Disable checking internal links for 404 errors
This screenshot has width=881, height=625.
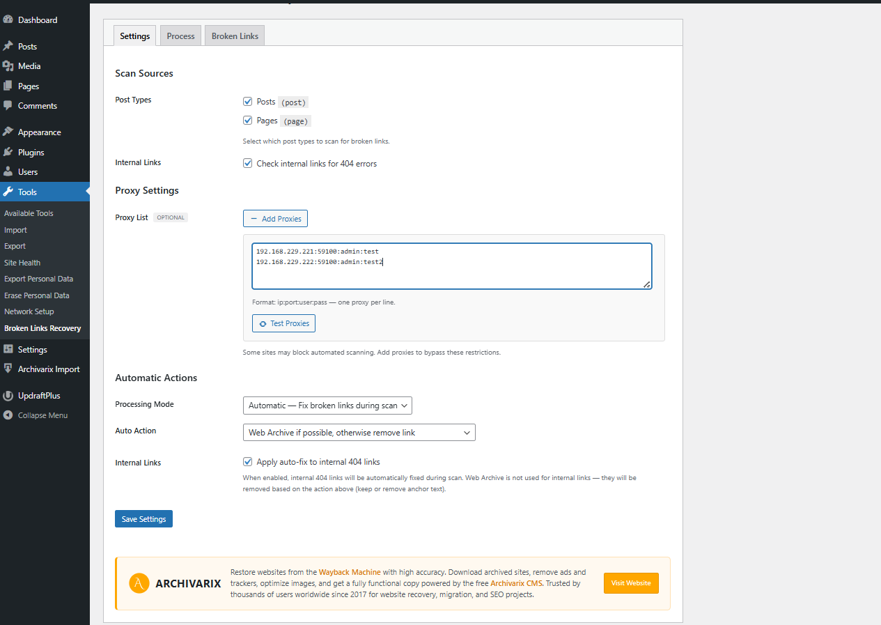coord(247,163)
